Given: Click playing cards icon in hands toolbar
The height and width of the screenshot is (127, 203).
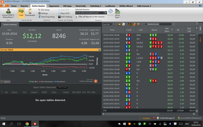Looking at the screenshot, I should (123, 24).
